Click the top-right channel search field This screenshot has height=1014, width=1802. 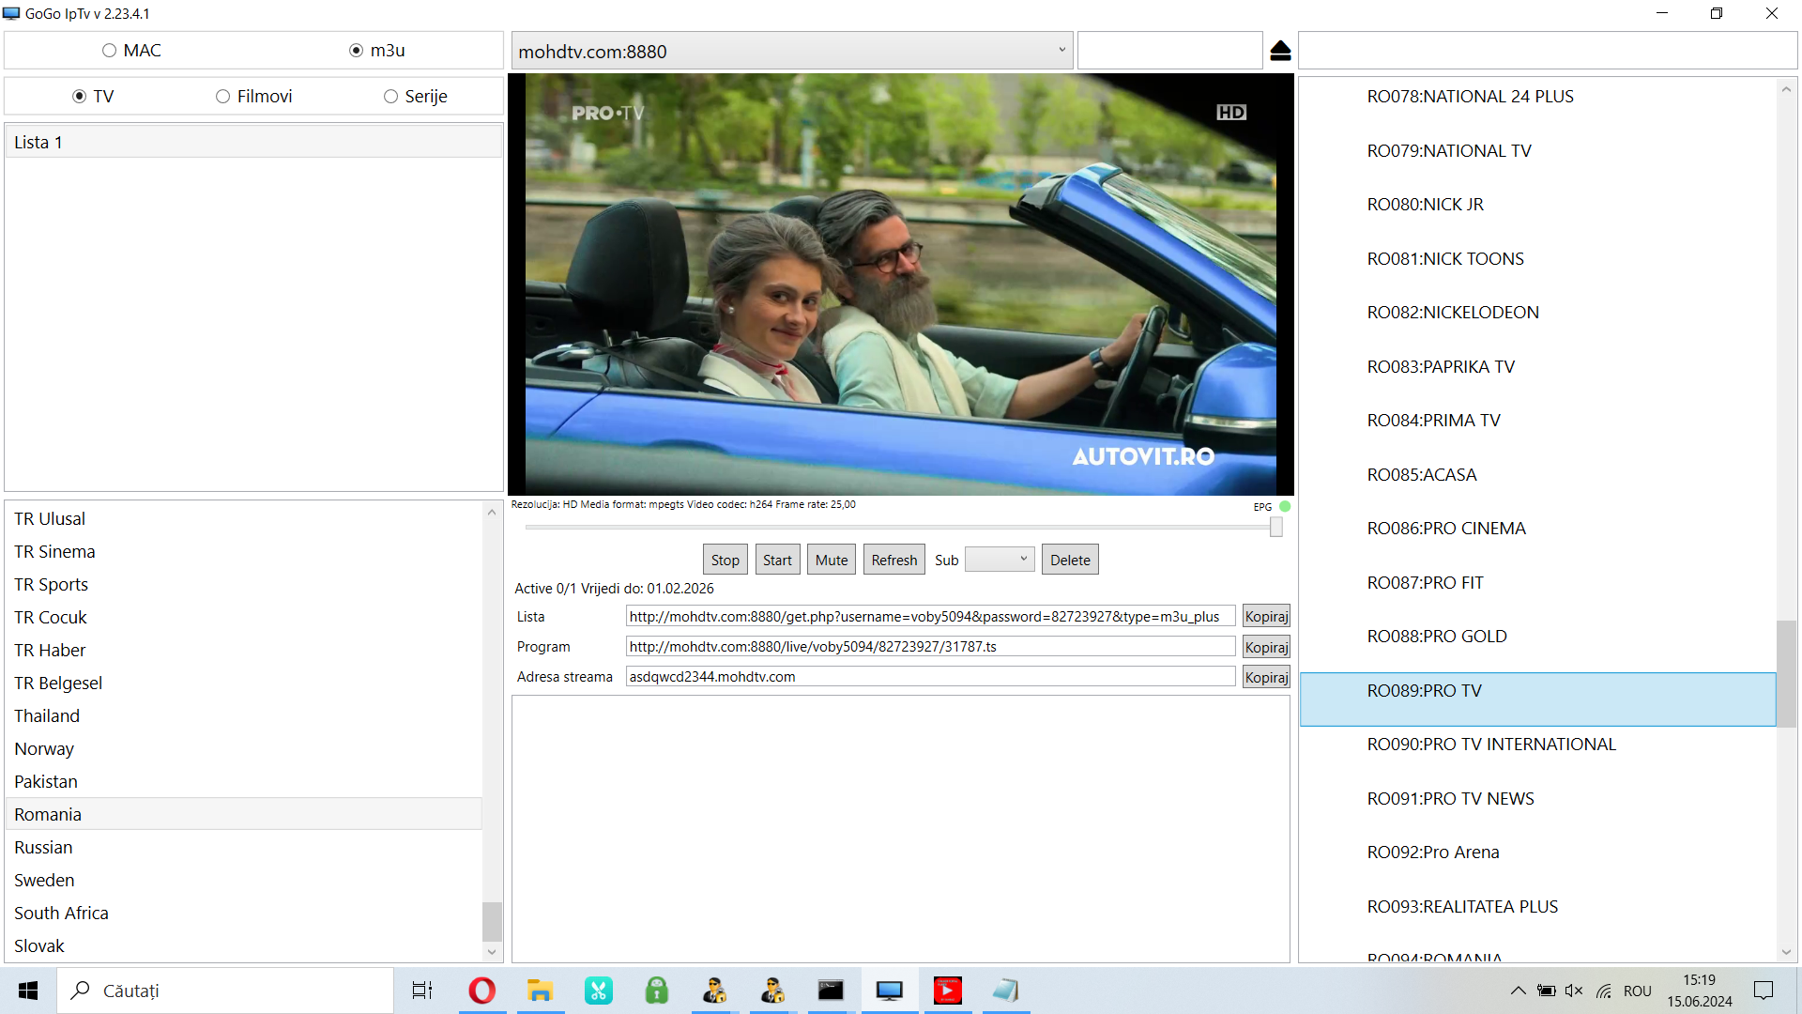[x=1548, y=51]
